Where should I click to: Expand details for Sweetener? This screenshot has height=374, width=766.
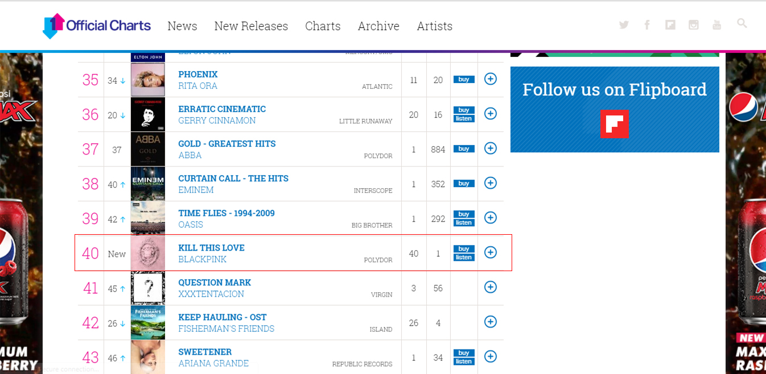491,356
